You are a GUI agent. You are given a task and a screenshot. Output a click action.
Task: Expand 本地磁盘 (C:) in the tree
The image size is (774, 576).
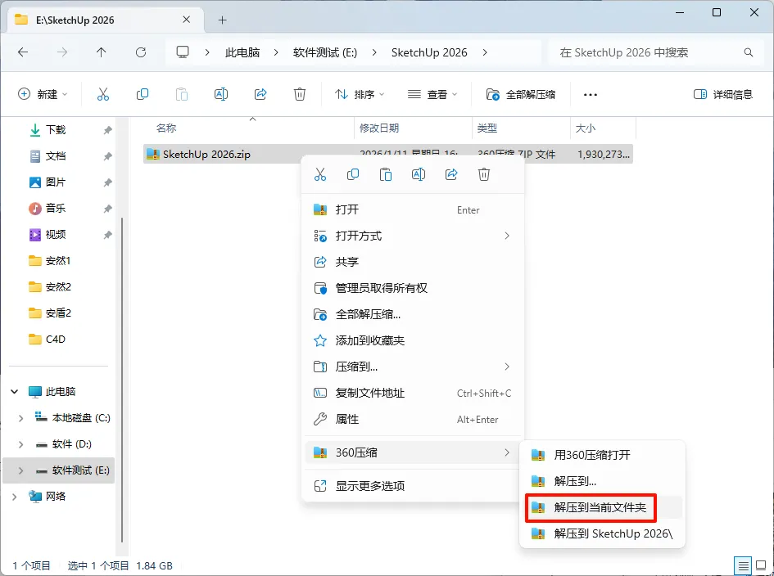[20, 418]
